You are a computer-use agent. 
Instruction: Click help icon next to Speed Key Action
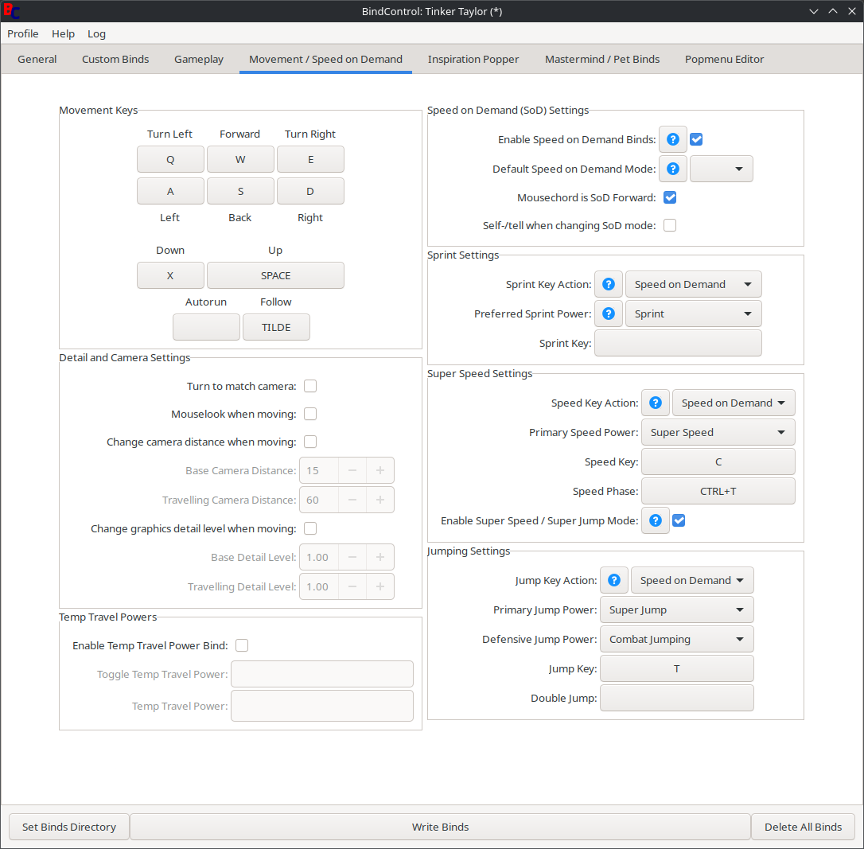[x=656, y=403]
